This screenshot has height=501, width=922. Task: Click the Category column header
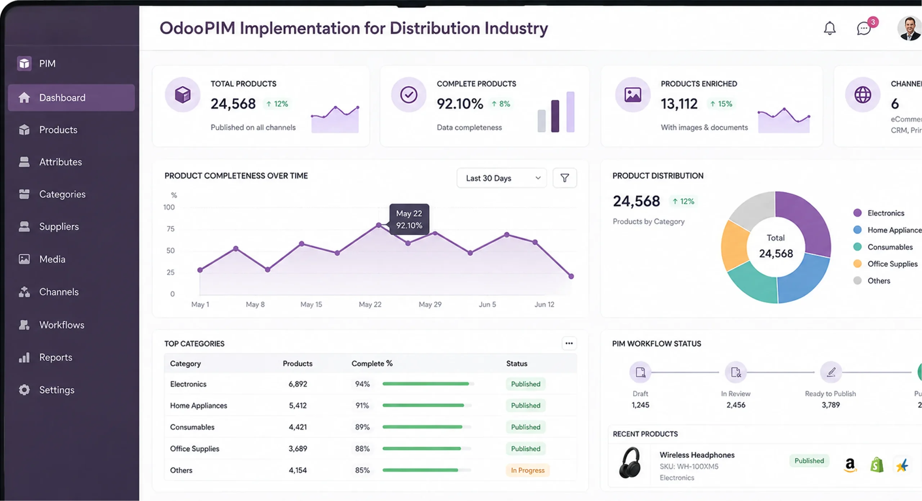[x=185, y=363]
